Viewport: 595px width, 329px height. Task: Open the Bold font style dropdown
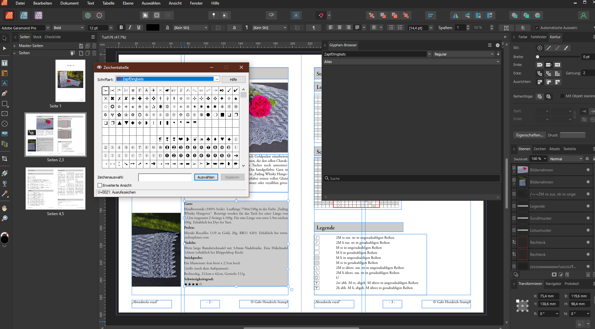click(x=69, y=28)
